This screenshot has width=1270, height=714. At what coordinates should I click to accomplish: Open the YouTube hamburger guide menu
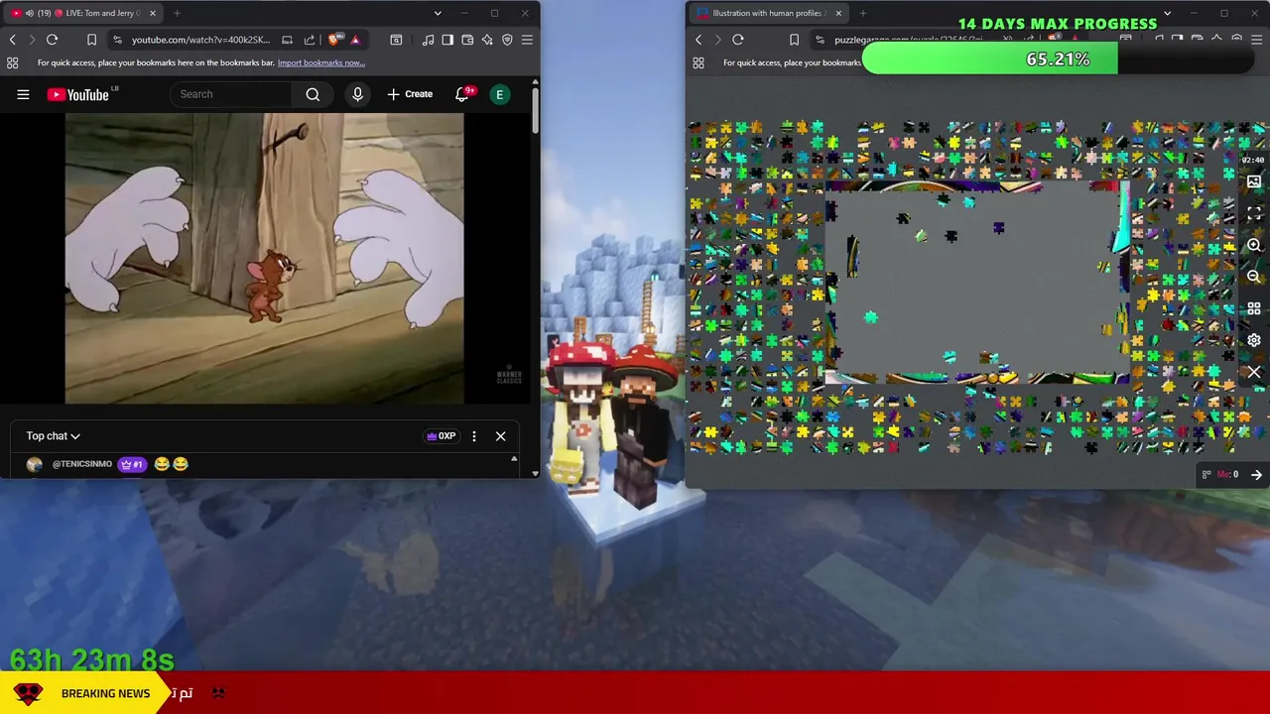[23, 94]
